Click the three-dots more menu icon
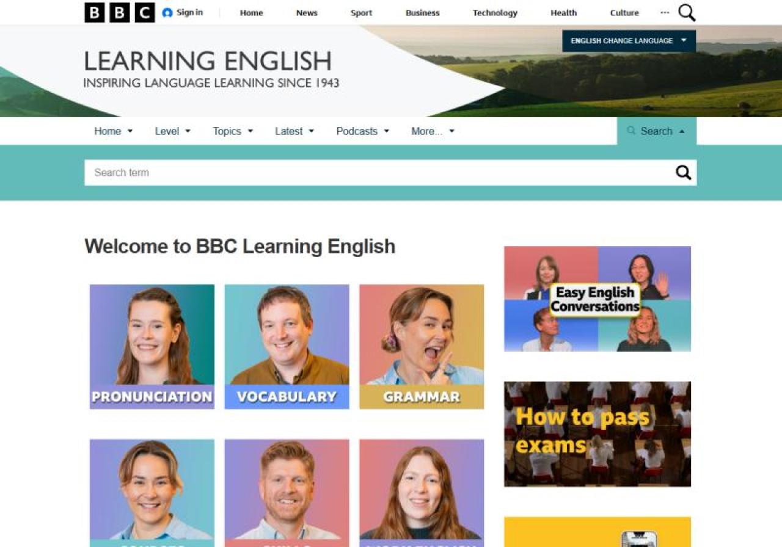Screen dimensions: 782x547 (665, 12)
